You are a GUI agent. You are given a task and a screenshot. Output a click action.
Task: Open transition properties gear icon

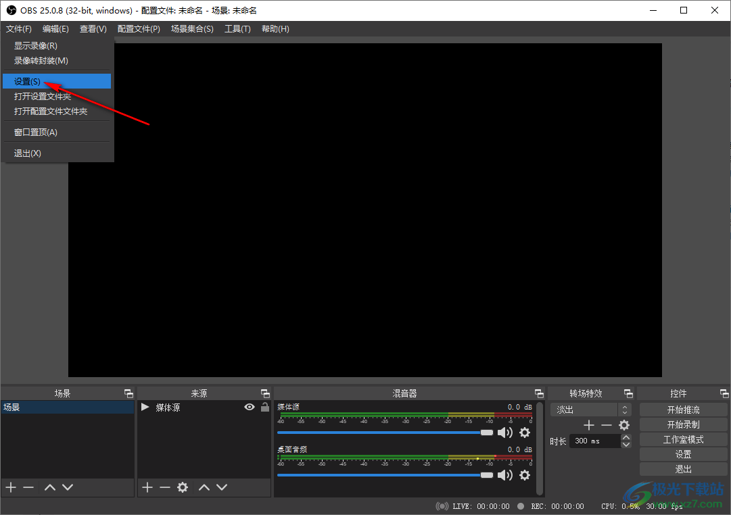[623, 425]
